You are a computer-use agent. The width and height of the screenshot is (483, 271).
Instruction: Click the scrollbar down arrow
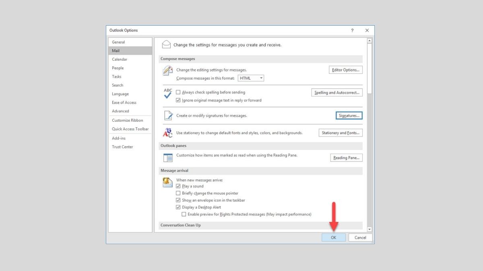click(369, 229)
